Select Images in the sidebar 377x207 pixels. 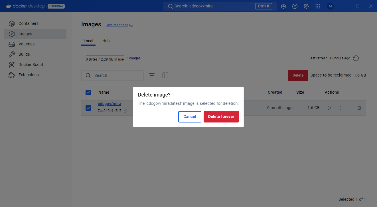coord(35,34)
